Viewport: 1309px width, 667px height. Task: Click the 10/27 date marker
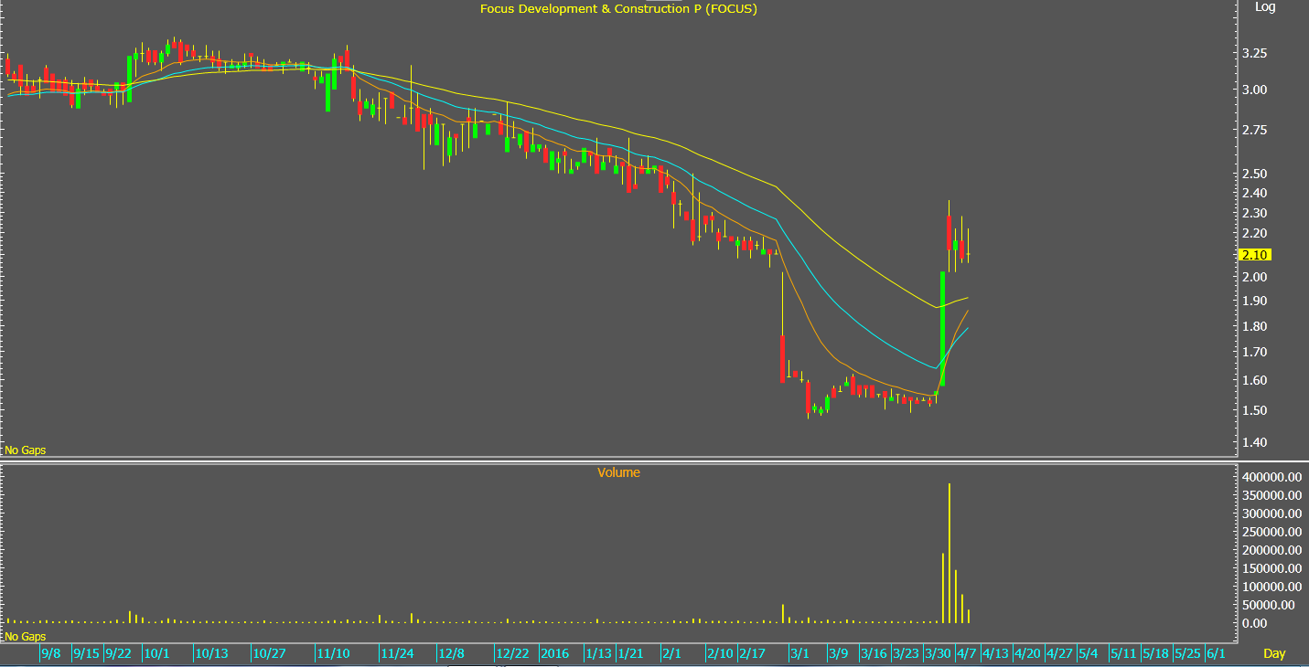click(x=270, y=653)
